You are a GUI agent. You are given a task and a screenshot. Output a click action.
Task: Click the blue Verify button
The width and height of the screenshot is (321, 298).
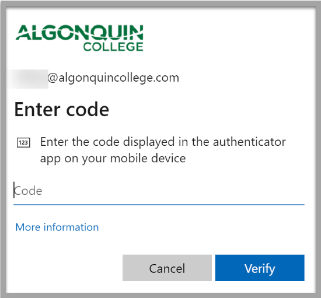pos(260,268)
